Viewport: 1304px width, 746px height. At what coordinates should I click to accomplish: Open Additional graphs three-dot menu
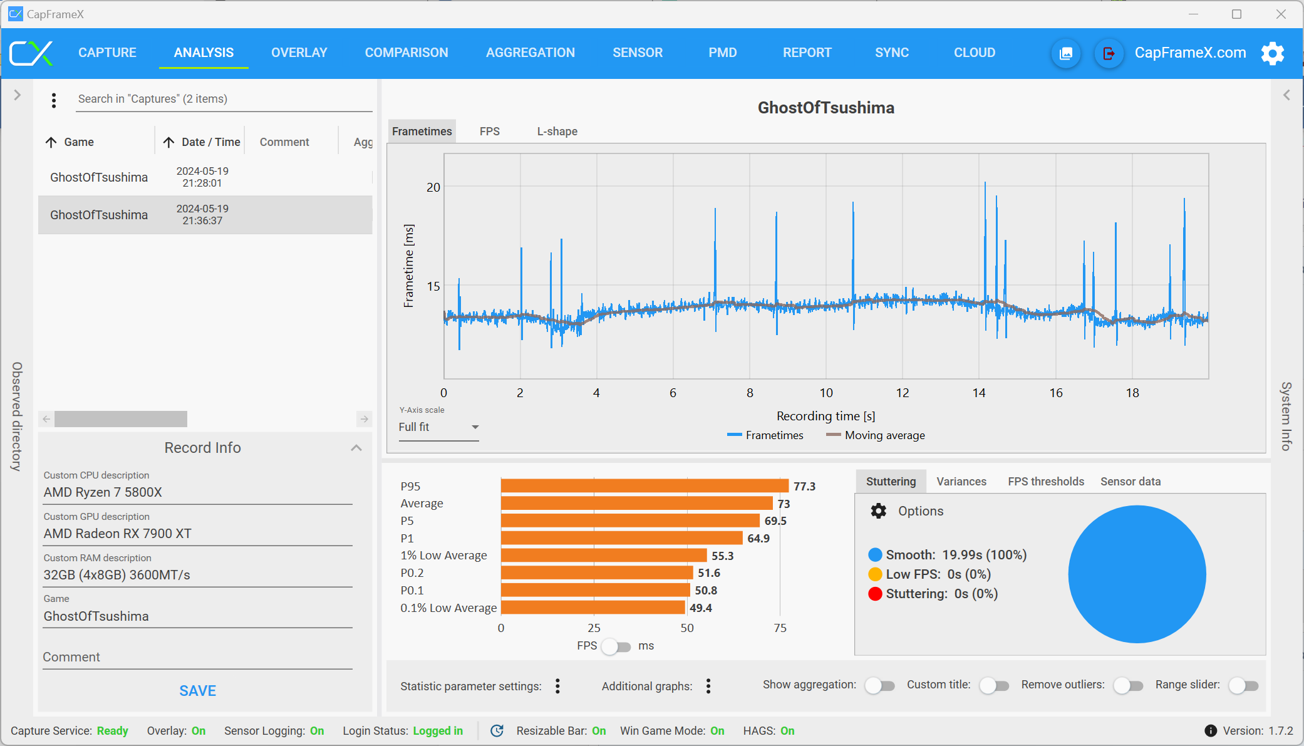(708, 686)
